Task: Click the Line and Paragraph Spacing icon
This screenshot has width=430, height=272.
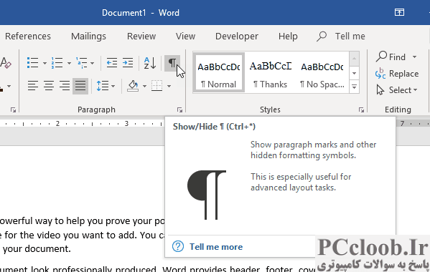Action: pyautogui.click(x=103, y=86)
